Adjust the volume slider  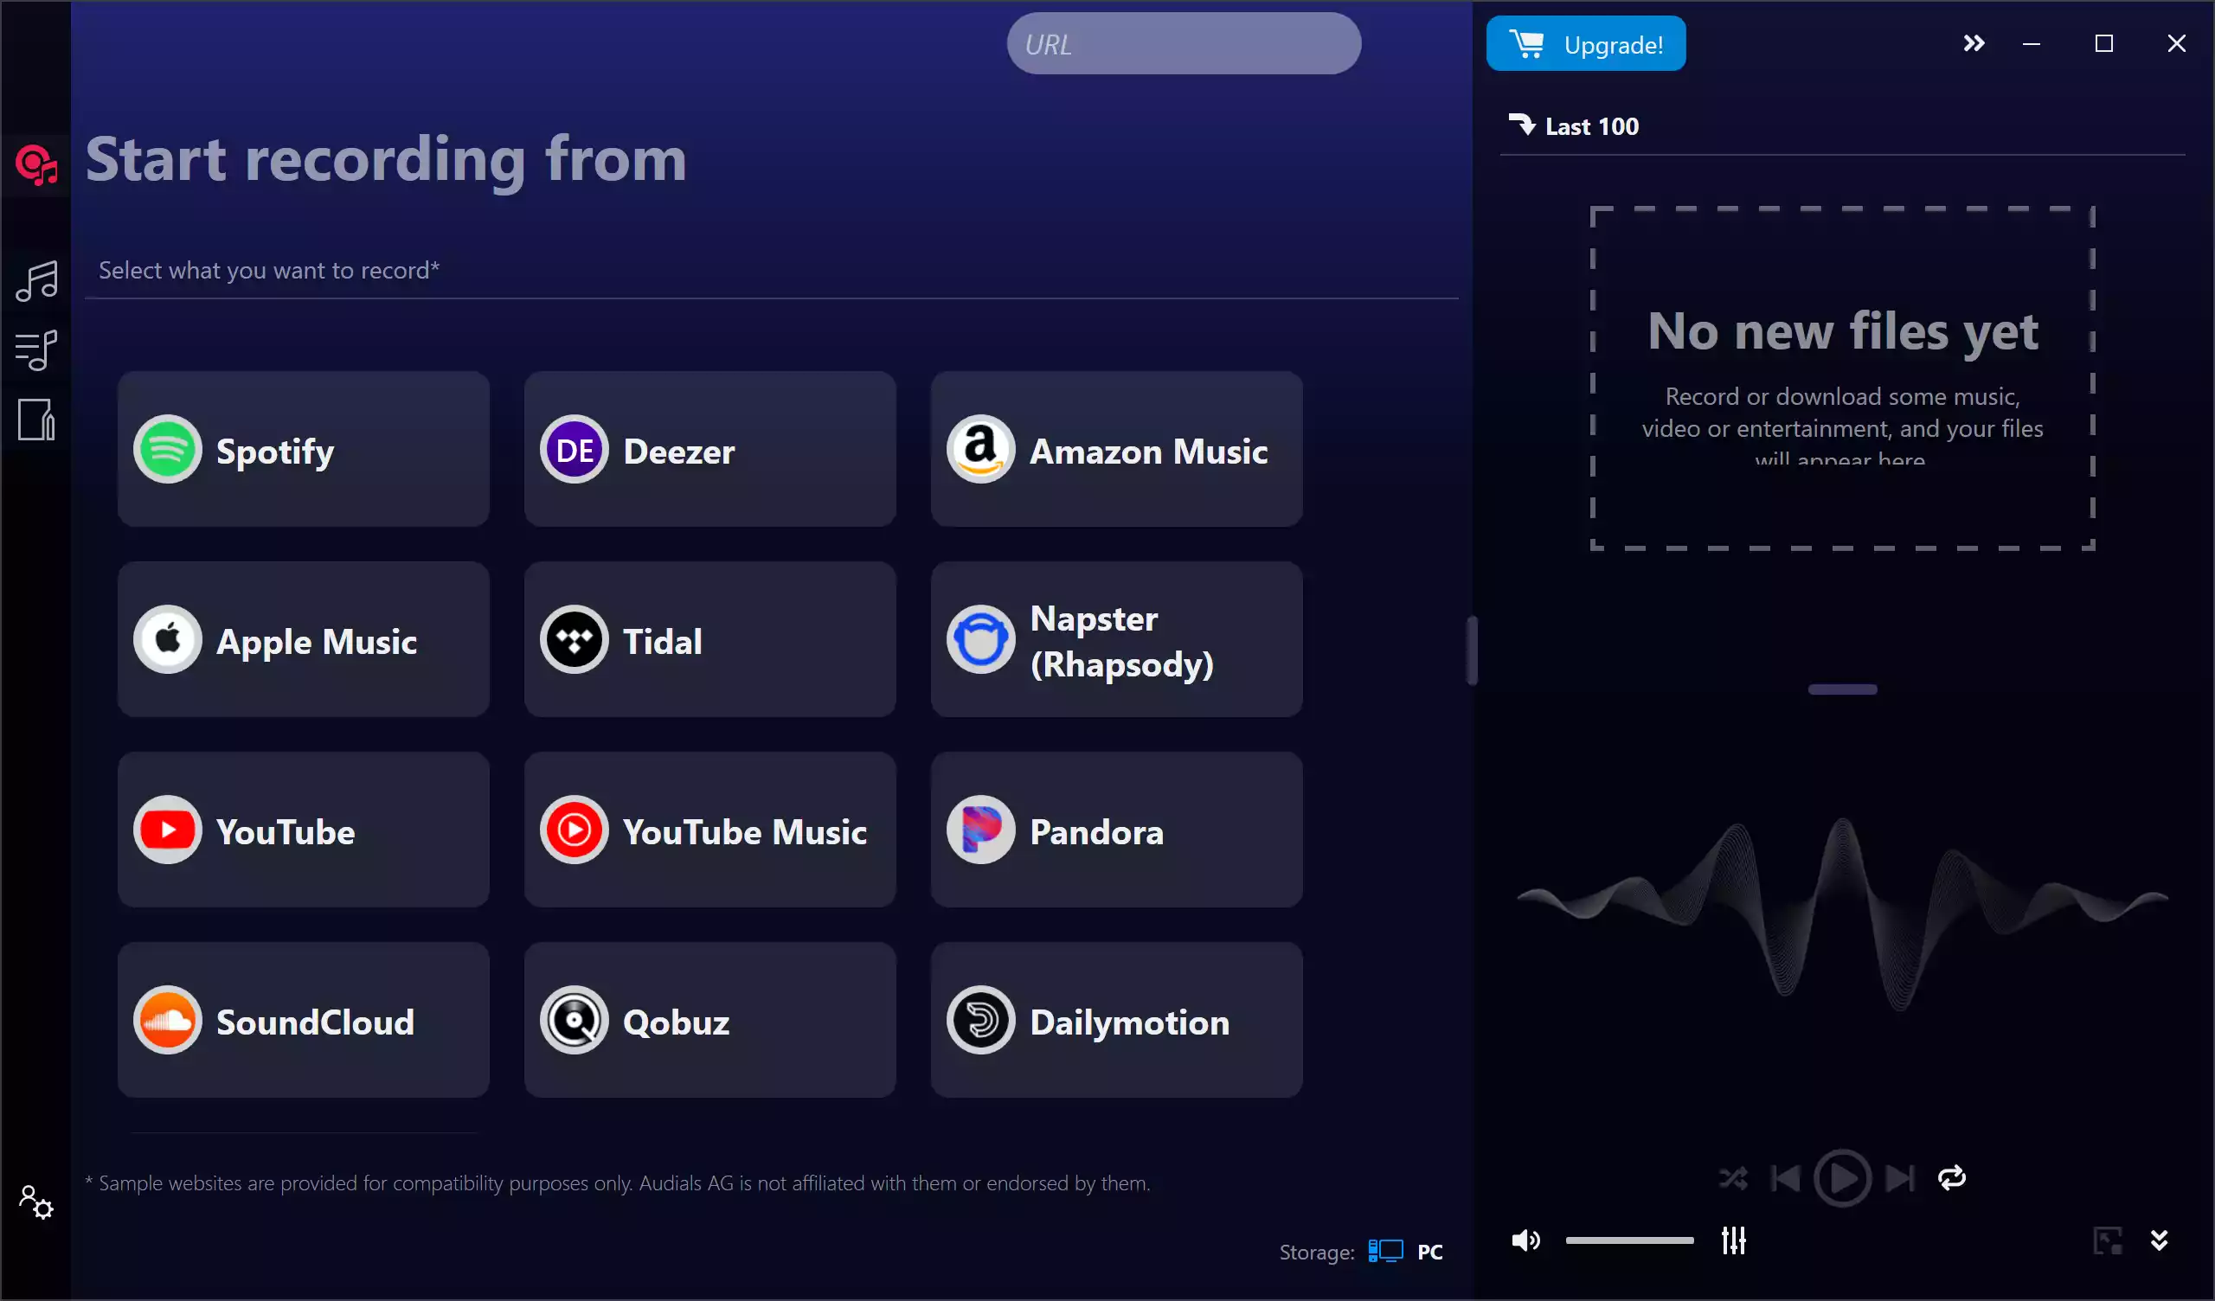1628,1240
